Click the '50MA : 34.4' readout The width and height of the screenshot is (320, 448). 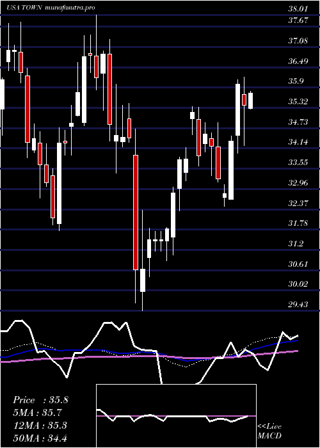coord(40,438)
